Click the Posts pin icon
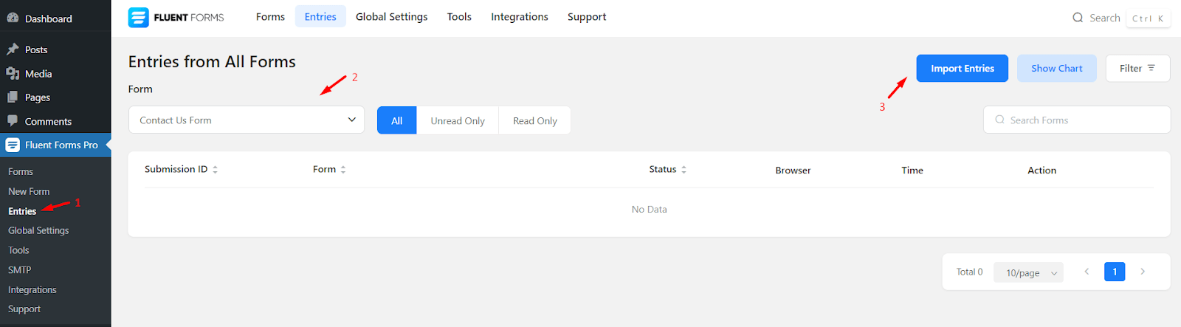The height and width of the screenshot is (327, 1181). (13, 49)
